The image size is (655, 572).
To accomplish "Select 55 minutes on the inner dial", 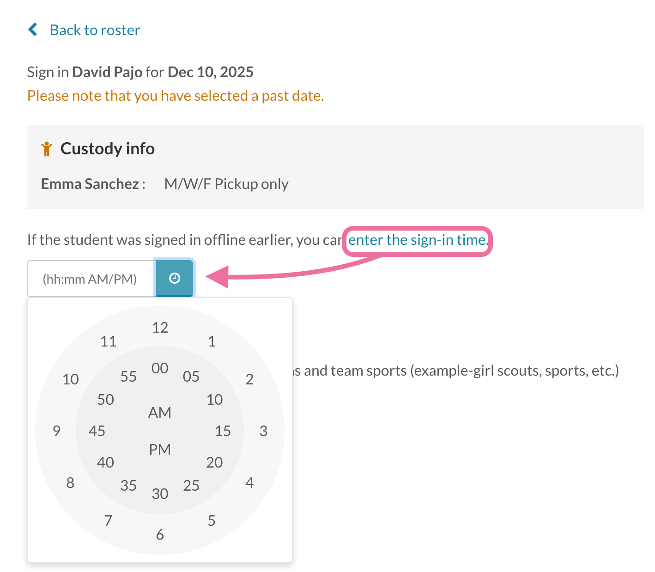I will (x=128, y=377).
